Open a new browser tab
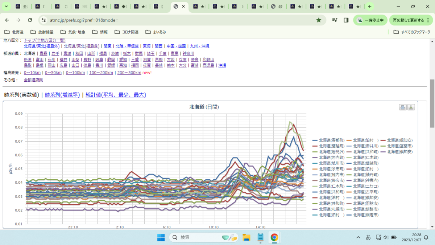This screenshot has width=435, height=245. pyautogui.click(x=369, y=7)
